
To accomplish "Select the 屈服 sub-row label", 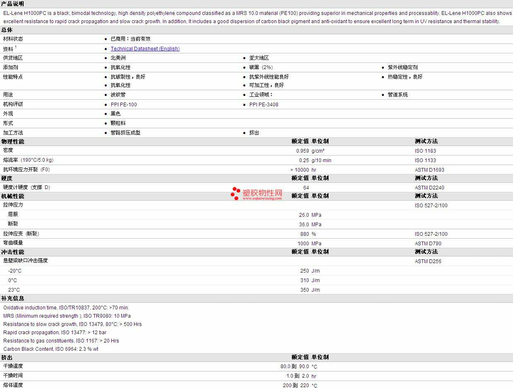I will (x=13, y=214).
